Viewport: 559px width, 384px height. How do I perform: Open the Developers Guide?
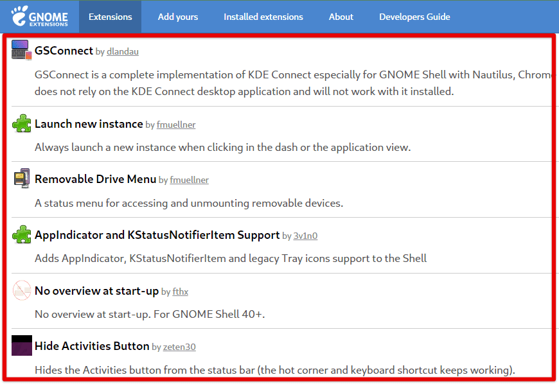414,17
